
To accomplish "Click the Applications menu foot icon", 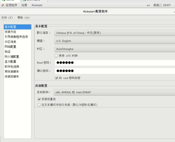I will coord(3,5).
